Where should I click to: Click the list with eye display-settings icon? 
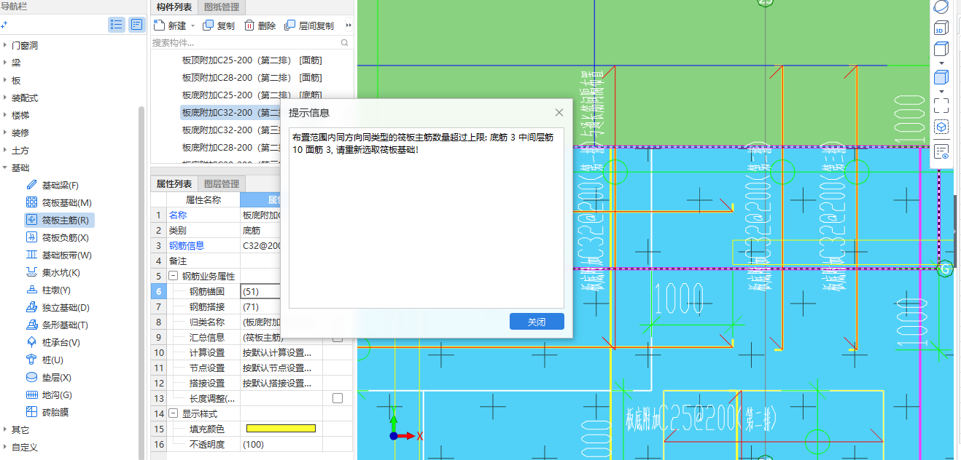[941, 151]
